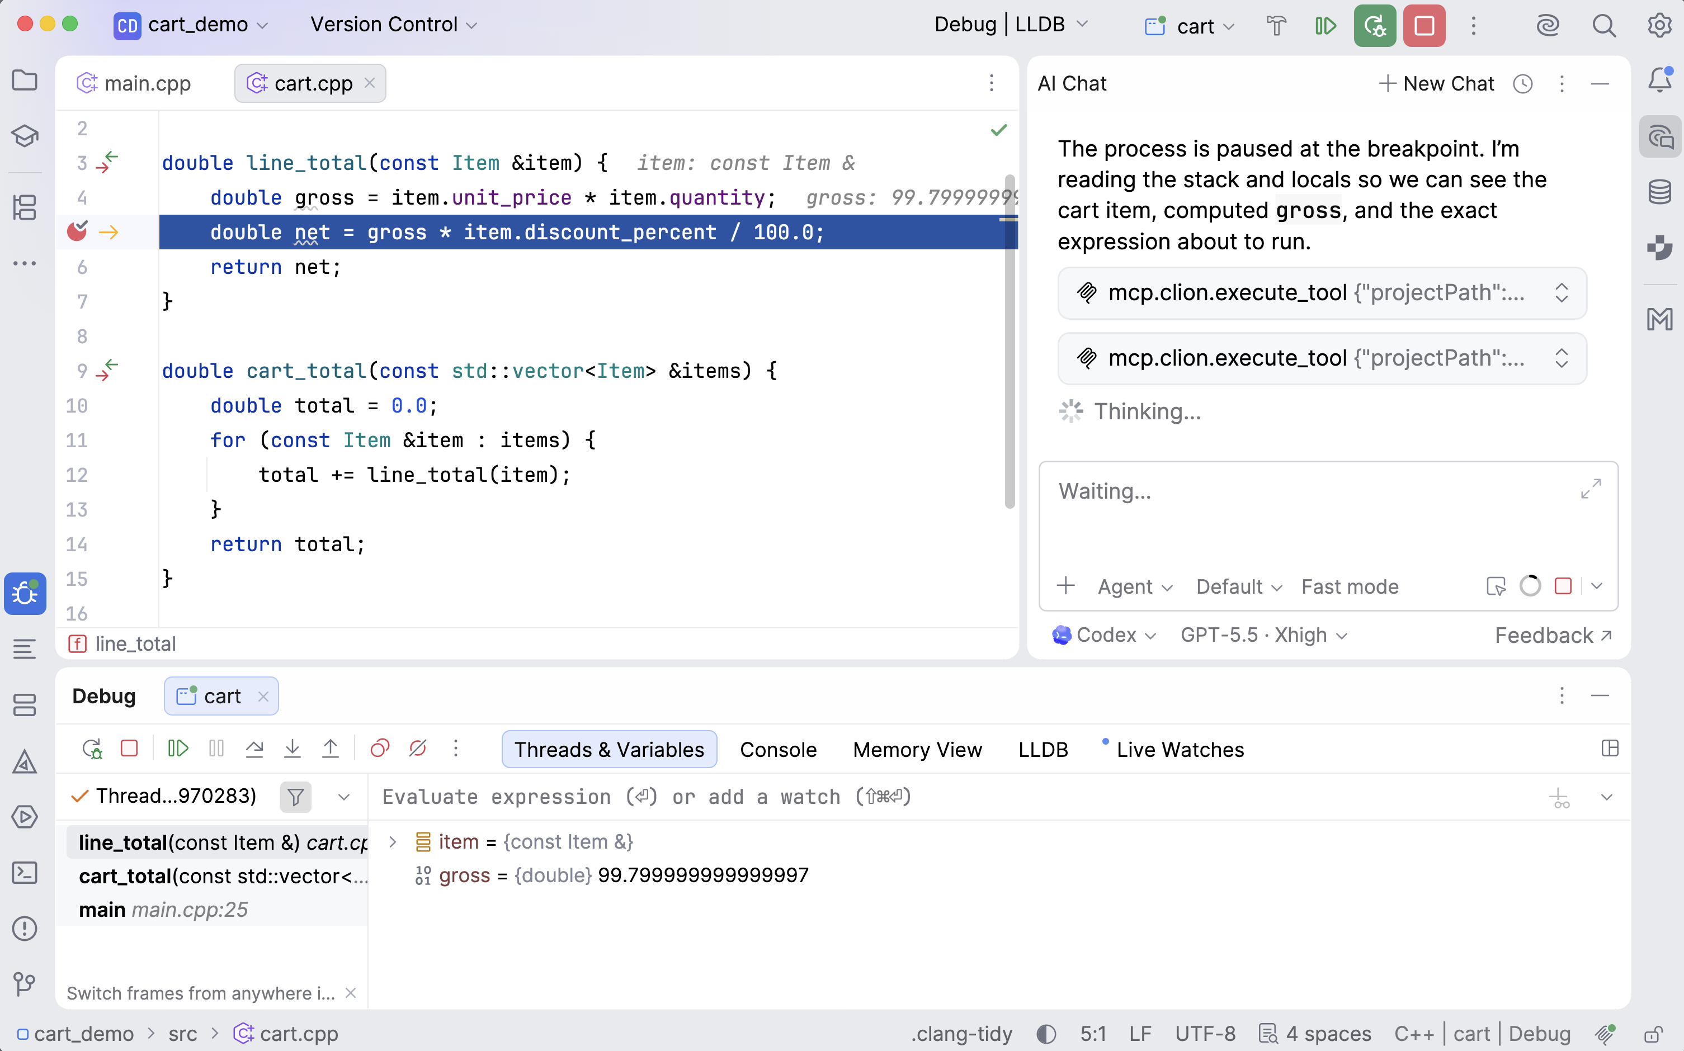Open the Codex provider dropdown

1105,635
